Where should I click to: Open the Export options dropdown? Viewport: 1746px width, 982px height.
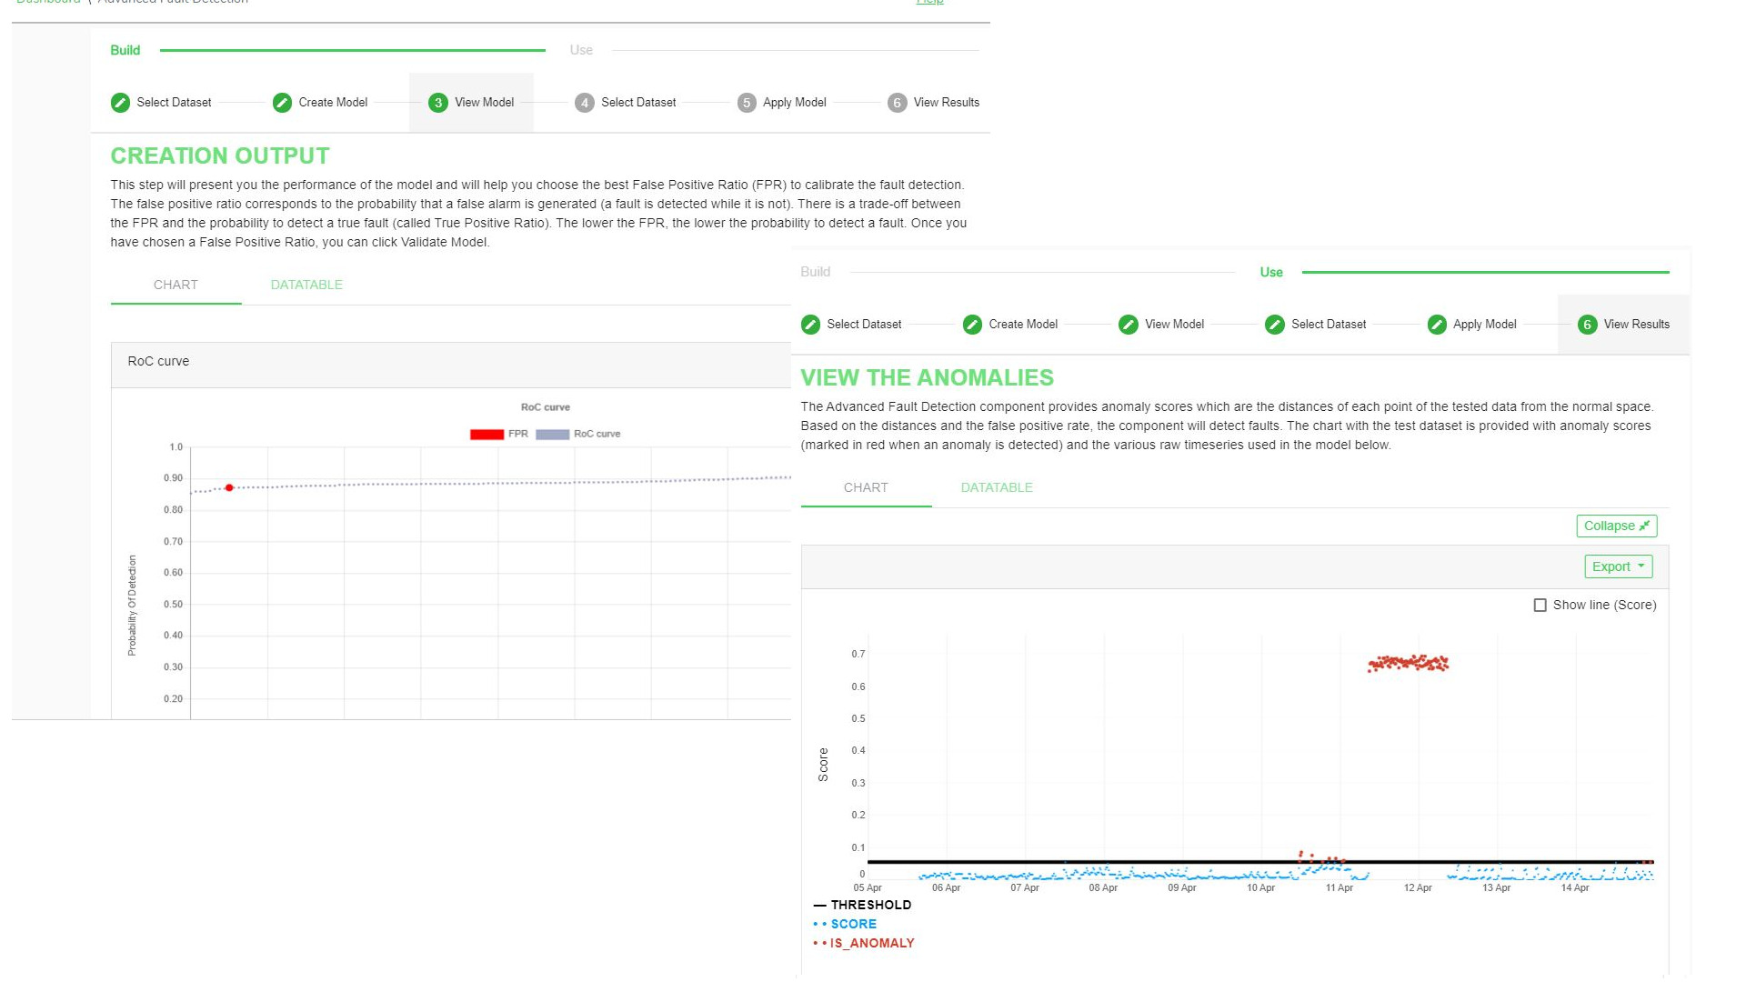pyautogui.click(x=1617, y=566)
